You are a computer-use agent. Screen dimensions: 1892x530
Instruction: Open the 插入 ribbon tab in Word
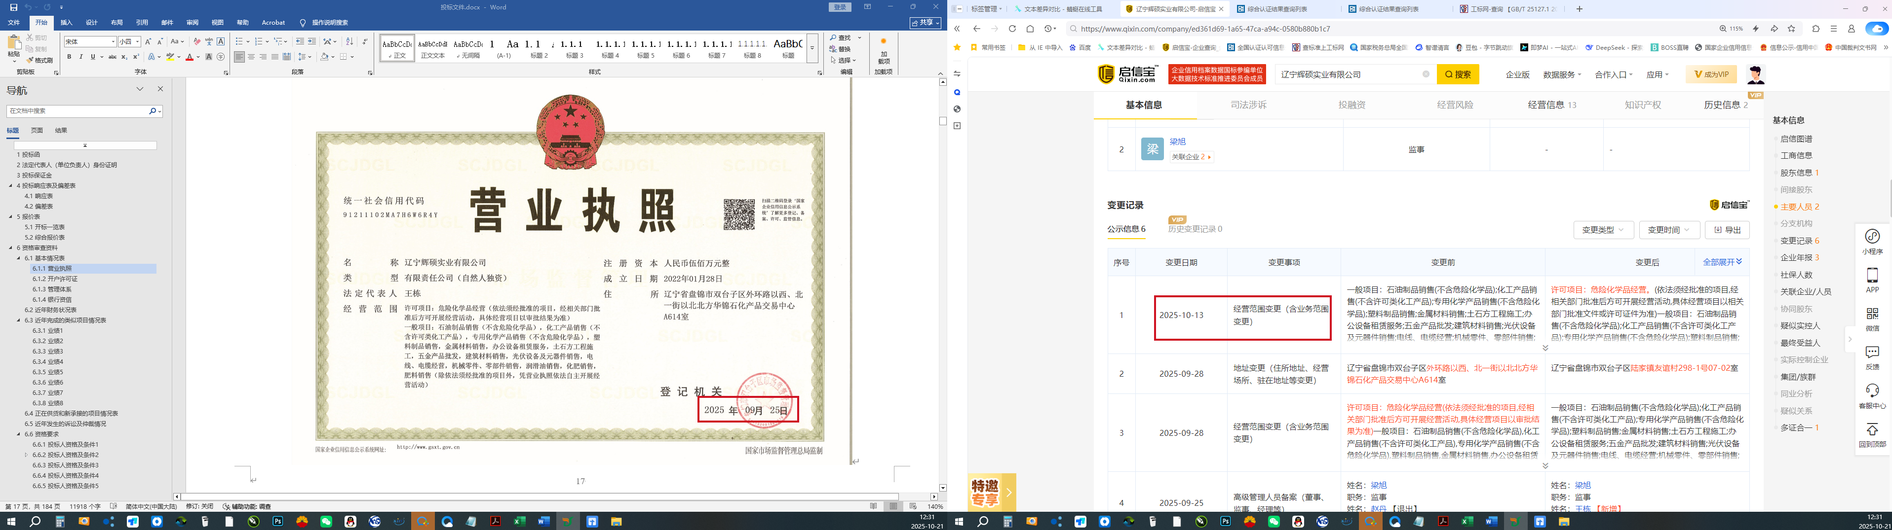point(66,23)
